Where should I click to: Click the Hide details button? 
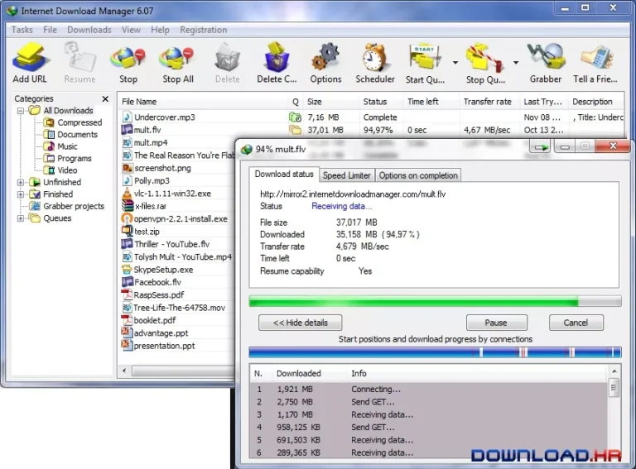point(300,323)
